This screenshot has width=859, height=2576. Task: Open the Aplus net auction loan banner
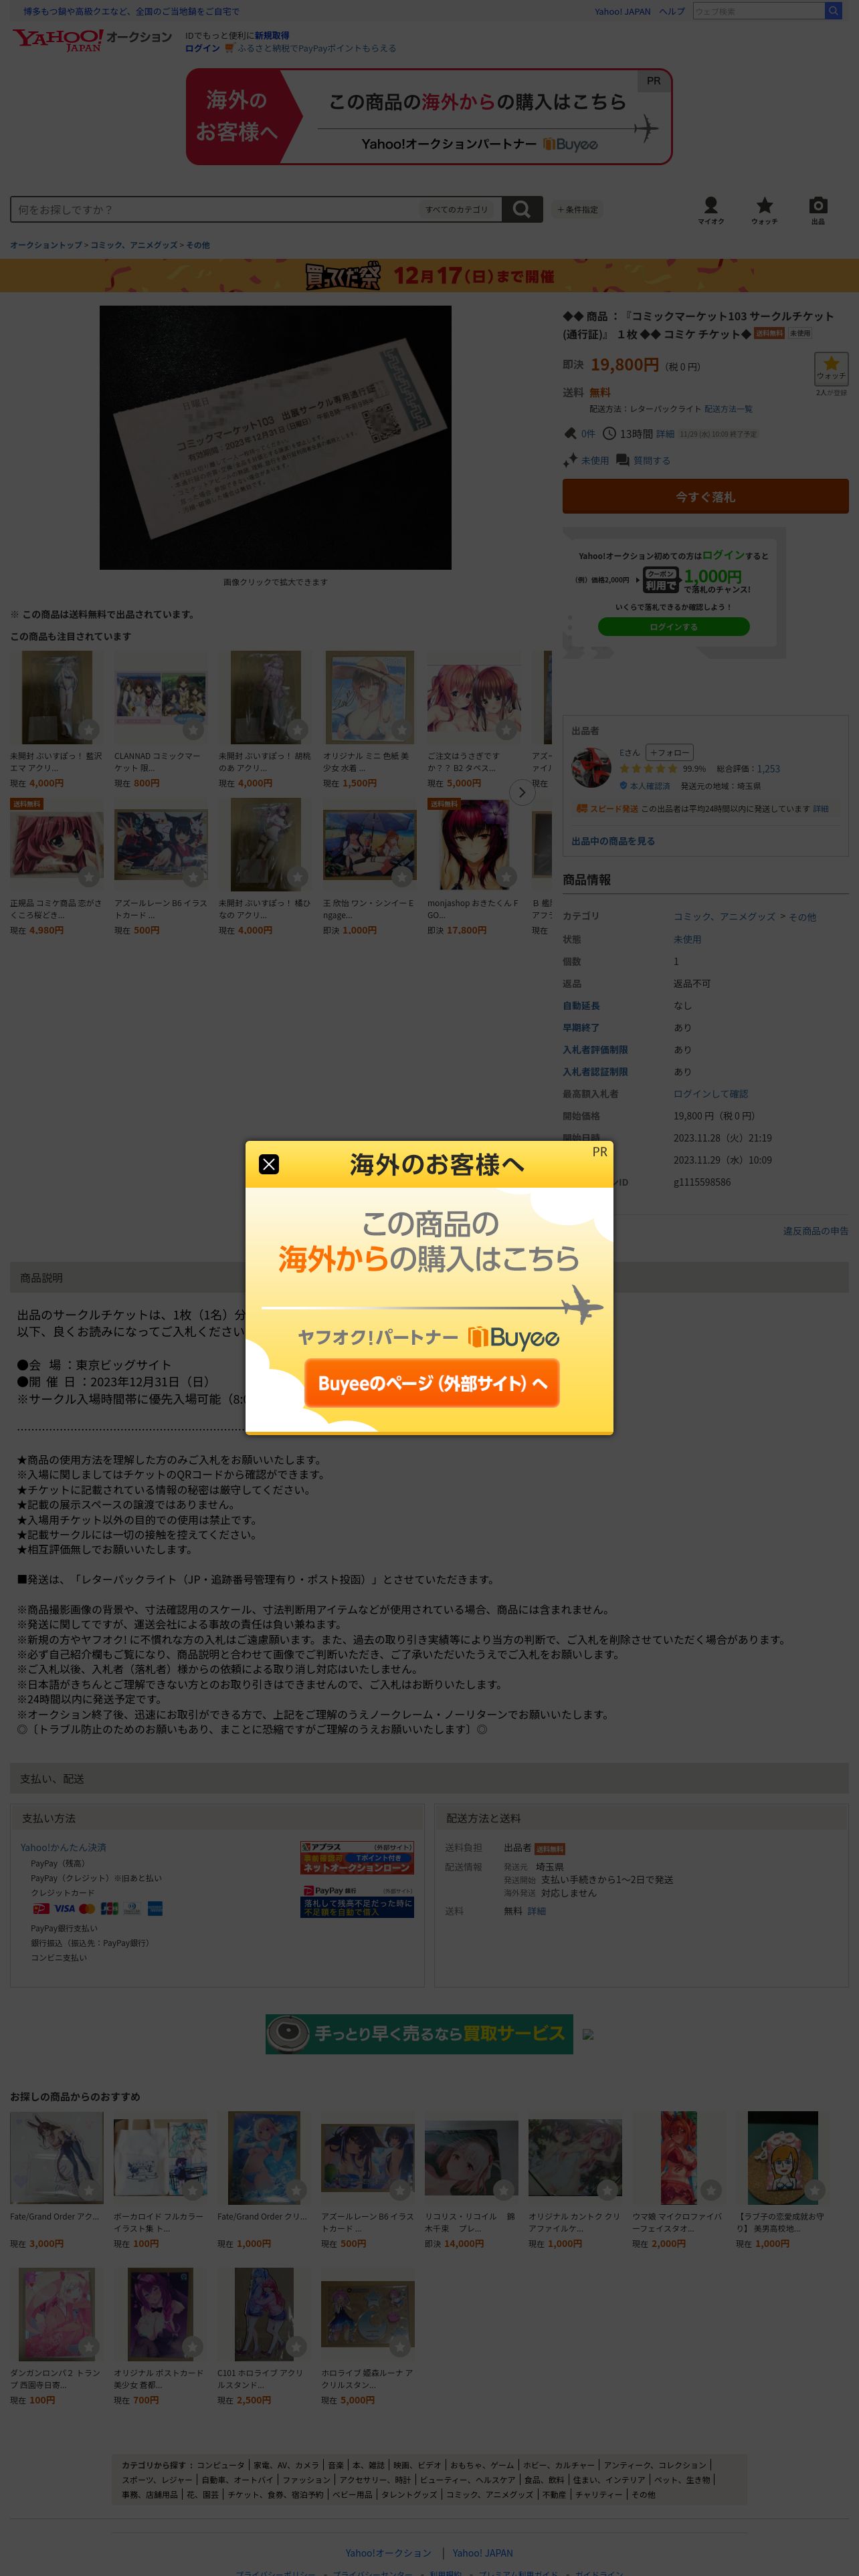(357, 1858)
